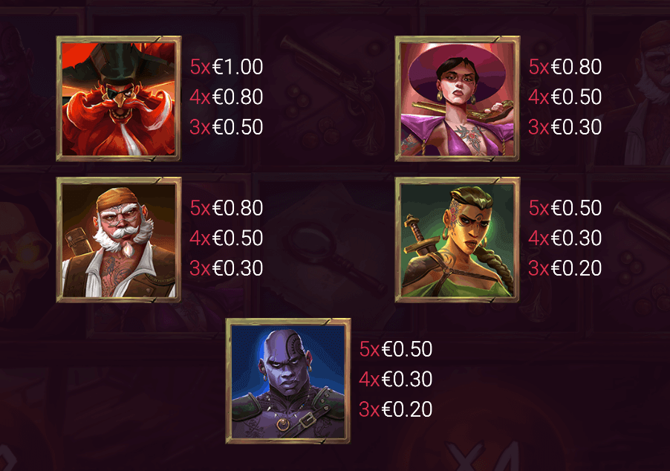Select 4x €0.50 beside the purple hat woman

click(x=565, y=97)
